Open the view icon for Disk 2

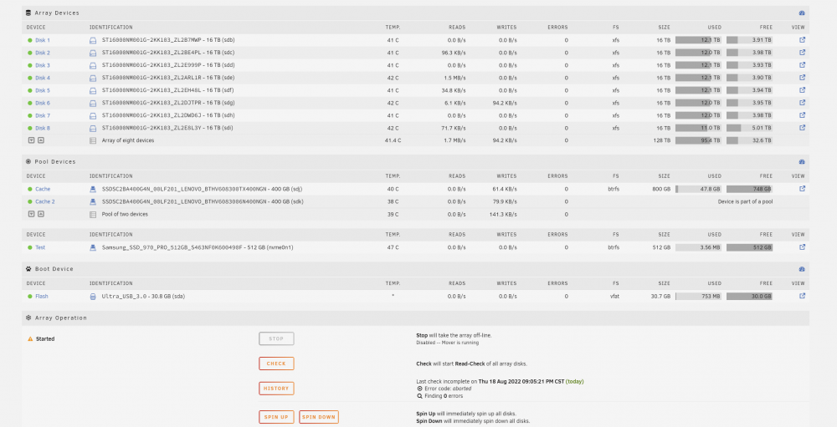(802, 53)
